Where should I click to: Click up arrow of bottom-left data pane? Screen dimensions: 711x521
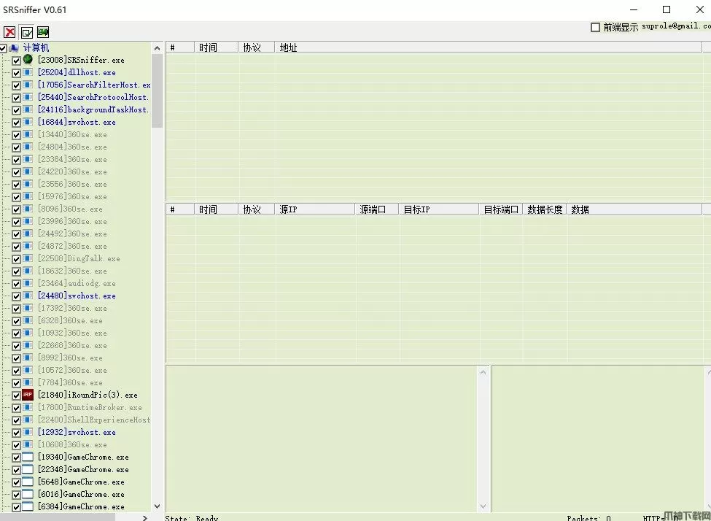482,373
